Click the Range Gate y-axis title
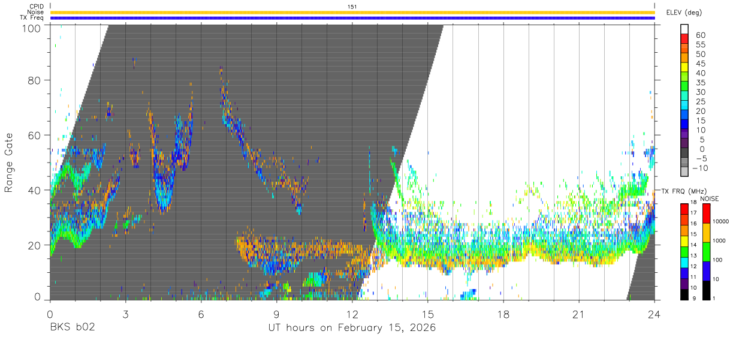Viewport: 736px width, 340px height. pos(9,163)
